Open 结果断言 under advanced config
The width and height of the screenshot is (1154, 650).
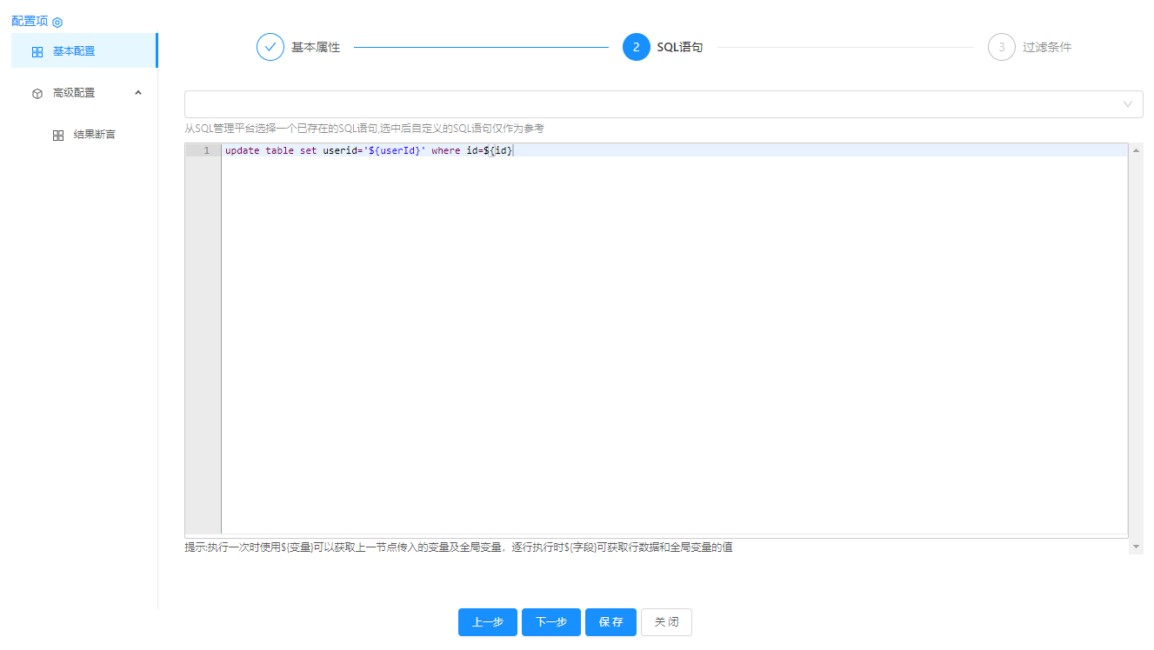pos(95,135)
